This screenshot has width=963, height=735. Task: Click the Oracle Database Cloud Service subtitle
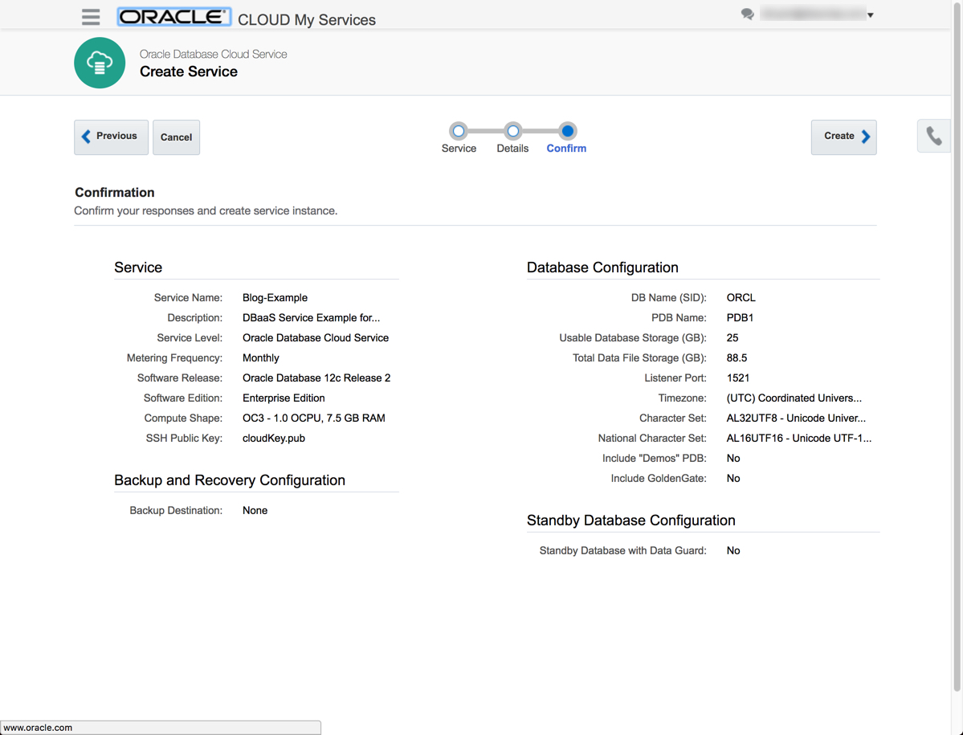[213, 54]
